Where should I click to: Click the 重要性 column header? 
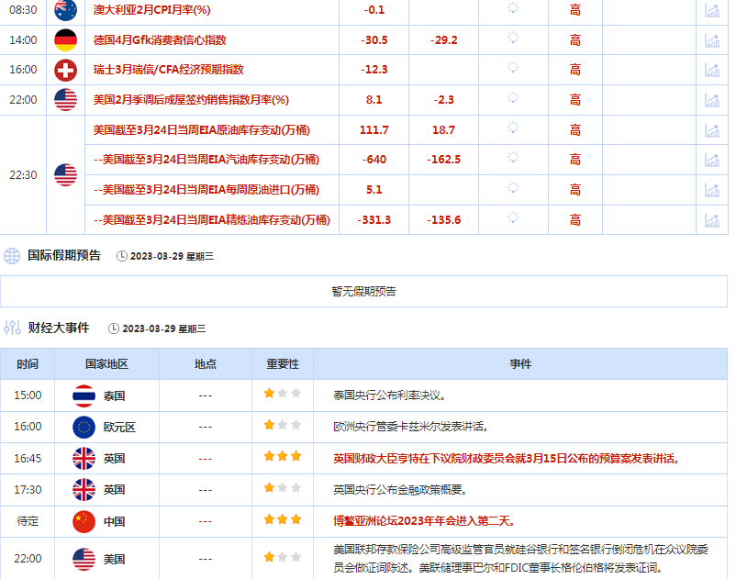(x=283, y=364)
